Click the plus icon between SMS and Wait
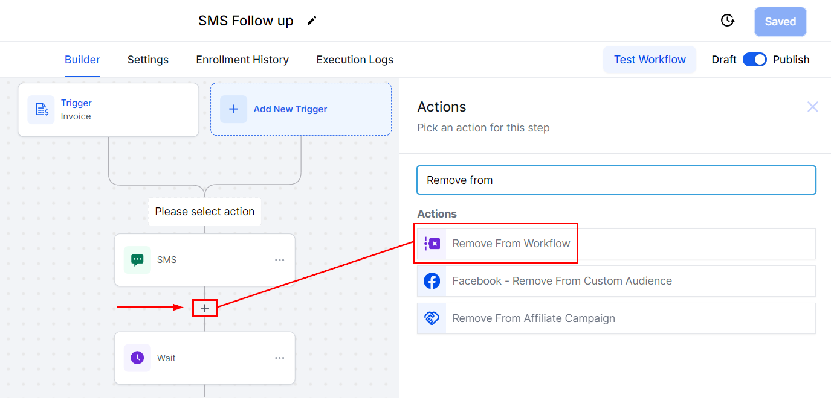The image size is (831, 398). coord(205,308)
